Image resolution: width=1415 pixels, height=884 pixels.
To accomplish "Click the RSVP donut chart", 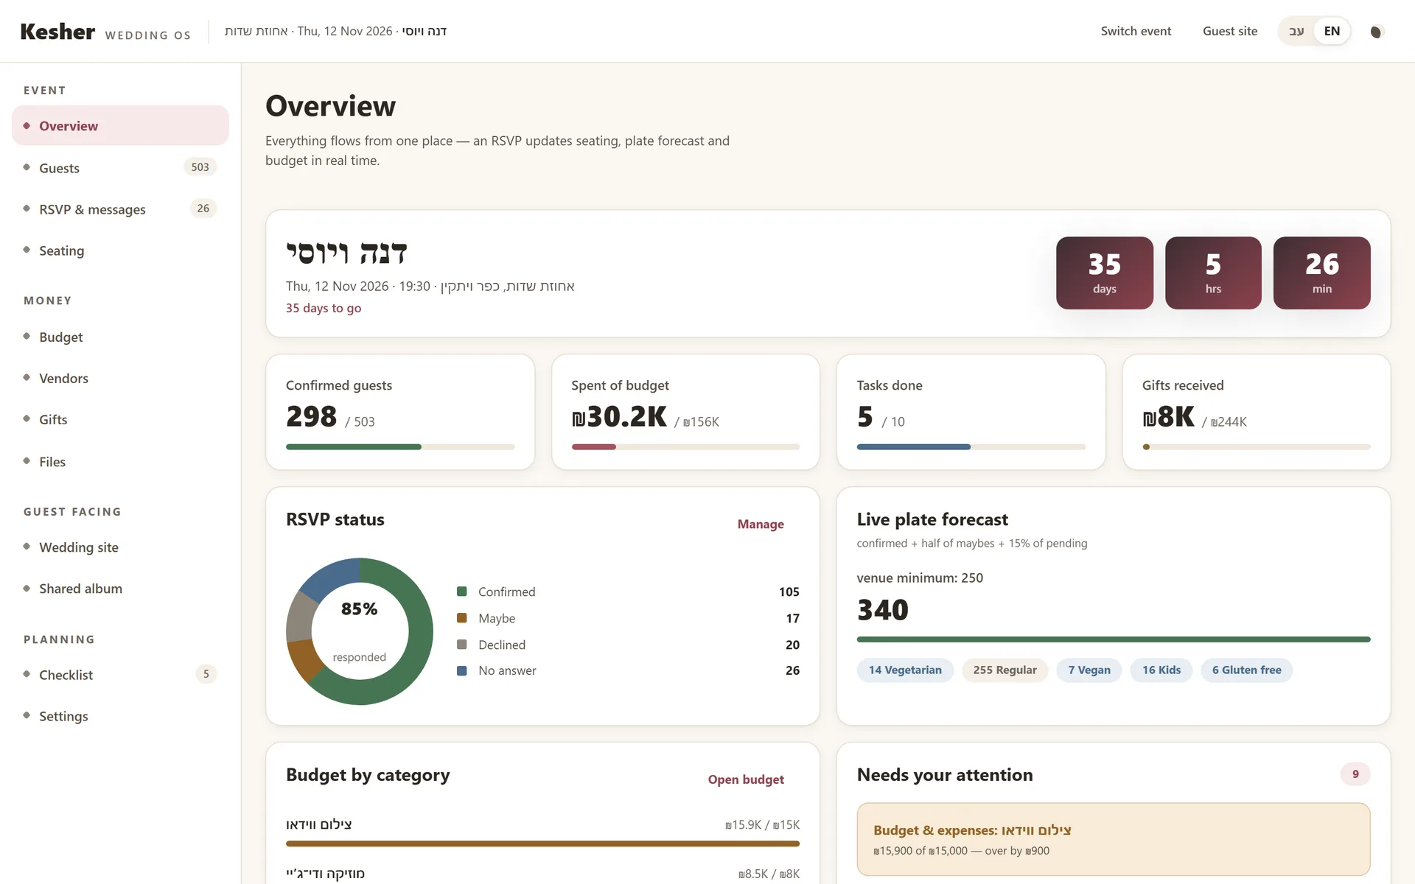I will coord(360,631).
